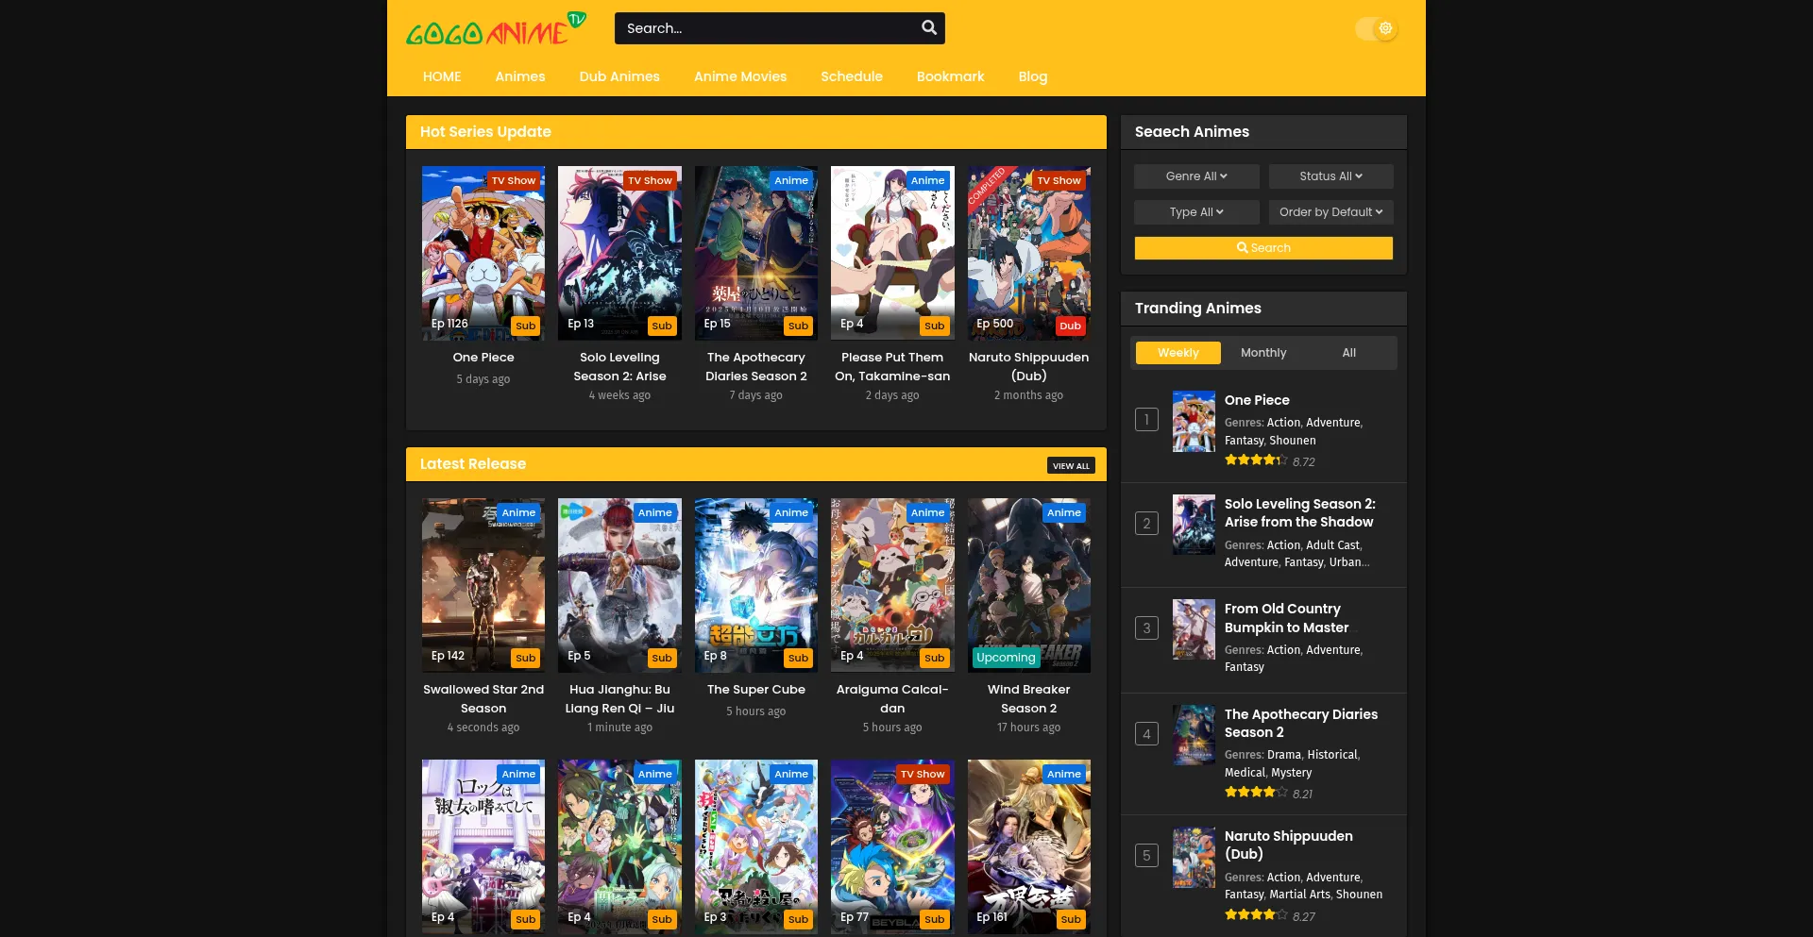The height and width of the screenshot is (937, 1813).
Task: Open Araiguma Calcal-dan poster
Action: pos(892,585)
